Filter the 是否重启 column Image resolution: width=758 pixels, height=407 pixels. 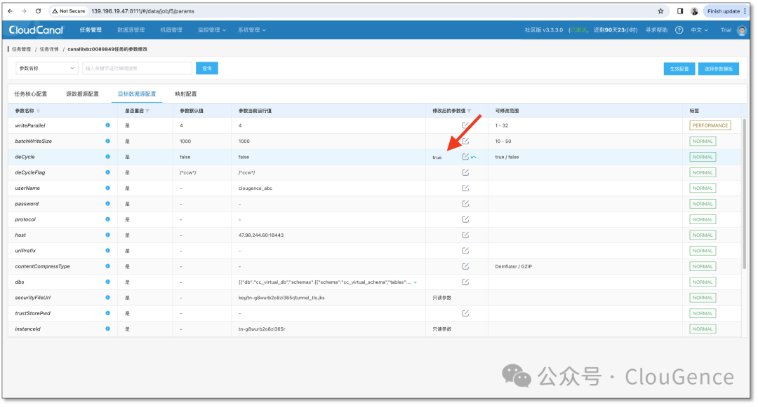147,111
